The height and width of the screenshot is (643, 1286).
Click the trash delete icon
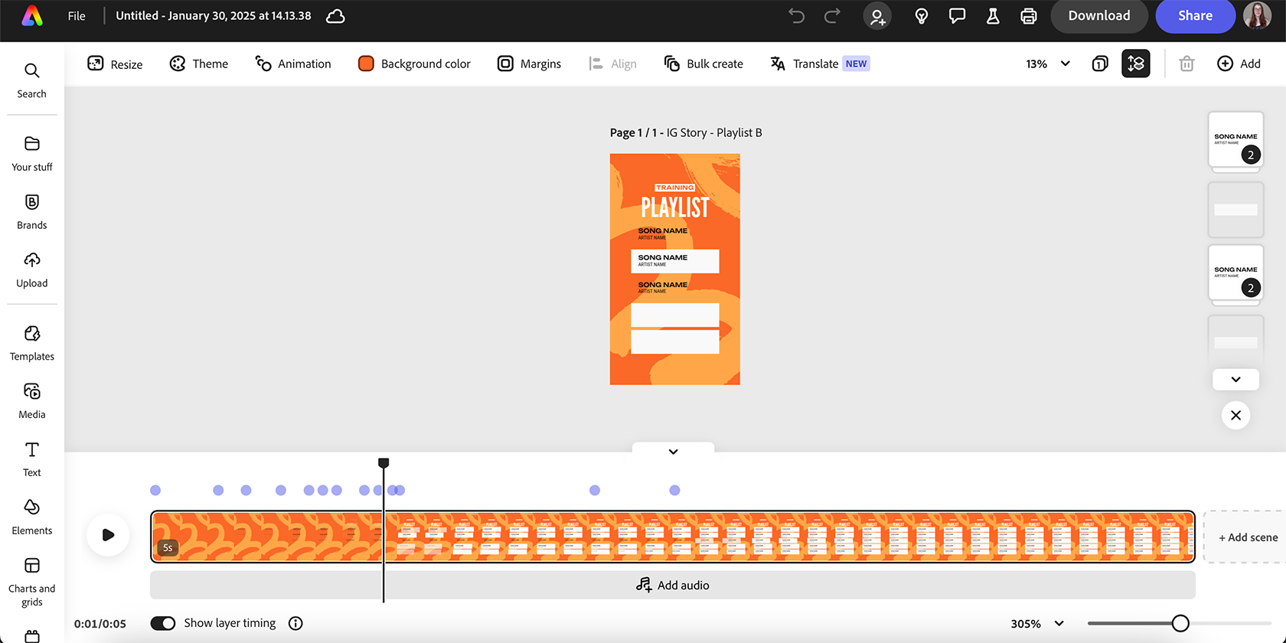pyautogui.click(x=1186, y=64)
